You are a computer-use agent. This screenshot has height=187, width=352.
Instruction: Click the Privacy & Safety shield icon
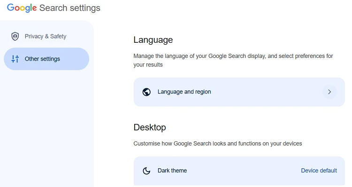[15, 36]
